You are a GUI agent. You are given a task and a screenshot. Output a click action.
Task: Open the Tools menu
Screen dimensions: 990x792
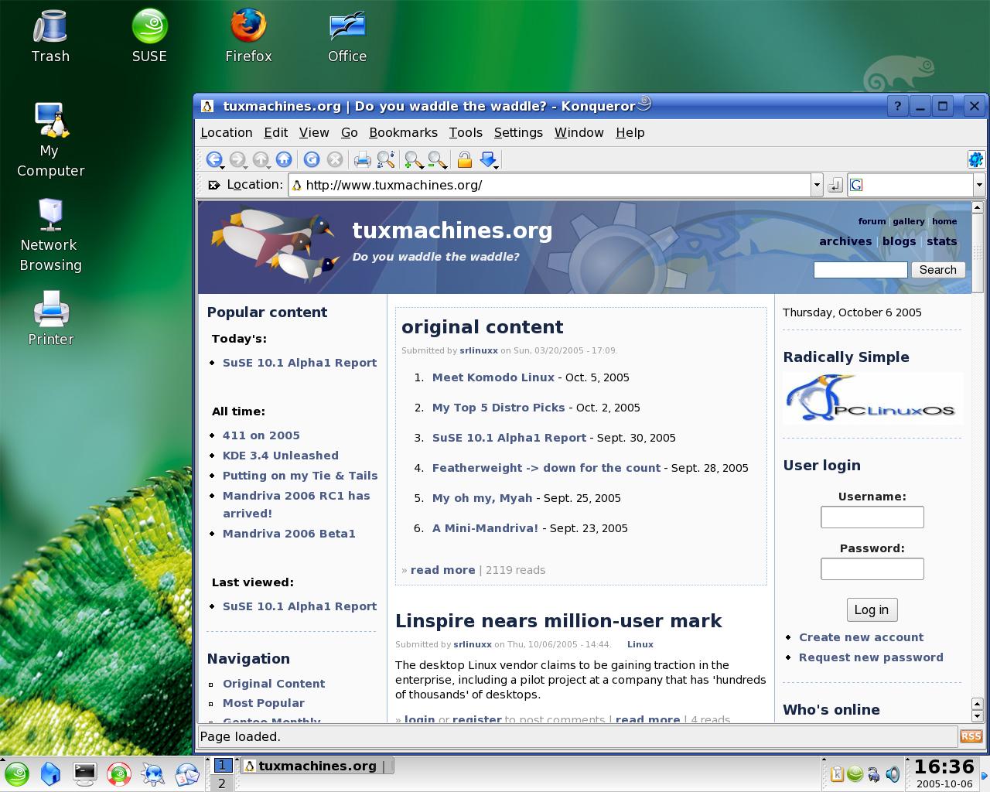[466, 132]
